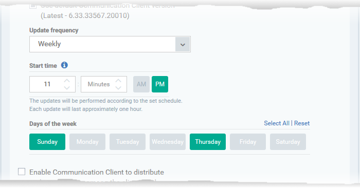Open the Update frequency dropdown arrow
Image resolution: width=360 pixels, height=188 pixels.
coord(183,44)
